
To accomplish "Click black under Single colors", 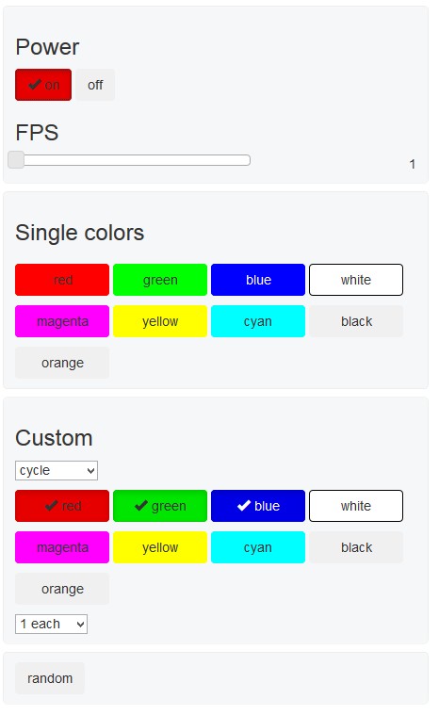I will point(356,321).
